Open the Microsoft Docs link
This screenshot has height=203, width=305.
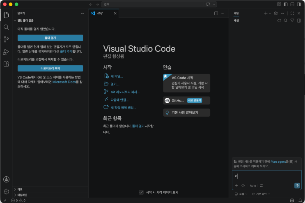(x=64, y=82)
